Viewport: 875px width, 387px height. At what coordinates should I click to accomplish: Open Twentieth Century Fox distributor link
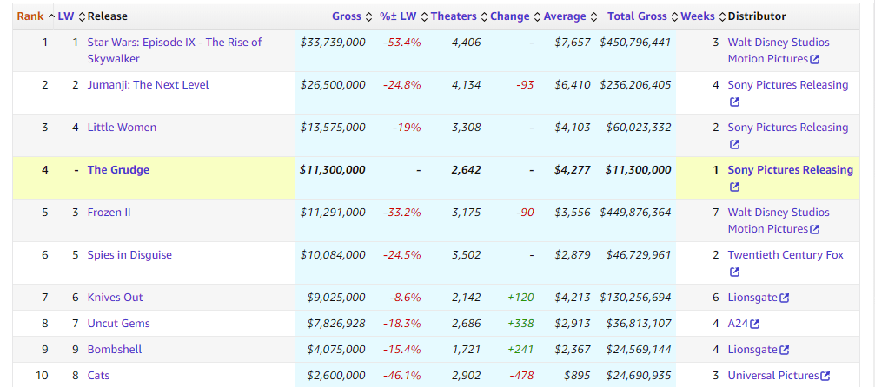(786, 255)
